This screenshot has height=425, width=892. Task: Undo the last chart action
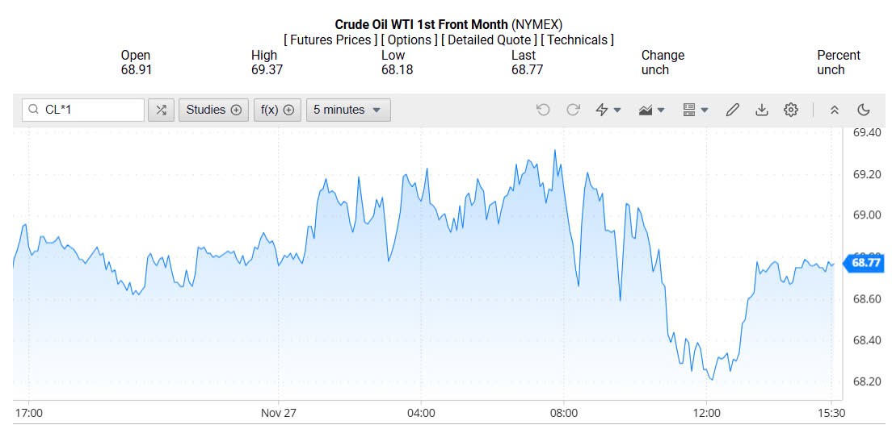pos(543,110)
